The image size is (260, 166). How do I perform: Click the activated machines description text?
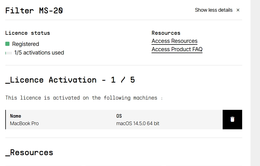[81, 98]
